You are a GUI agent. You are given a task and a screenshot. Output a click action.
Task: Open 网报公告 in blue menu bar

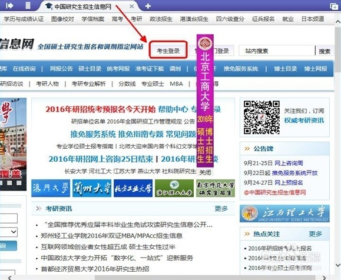[61, 69]
